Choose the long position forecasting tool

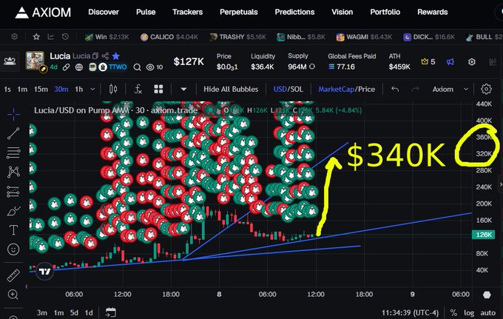[13, 192]
